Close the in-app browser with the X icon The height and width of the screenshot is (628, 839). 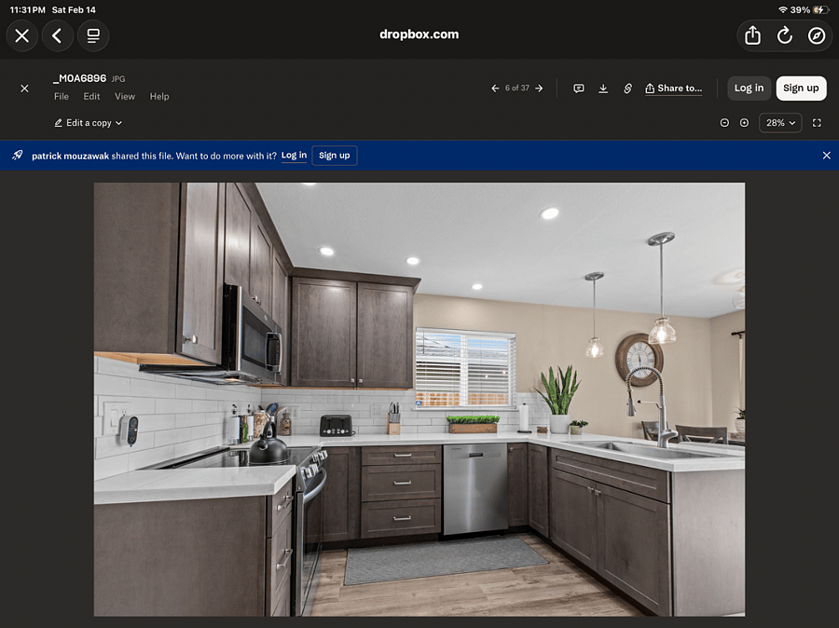pyautogui.click(x=22, y=35)
